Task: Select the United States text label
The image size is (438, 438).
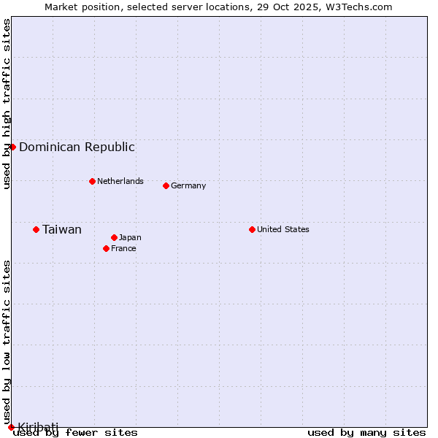Action: (x=283, y=229)
